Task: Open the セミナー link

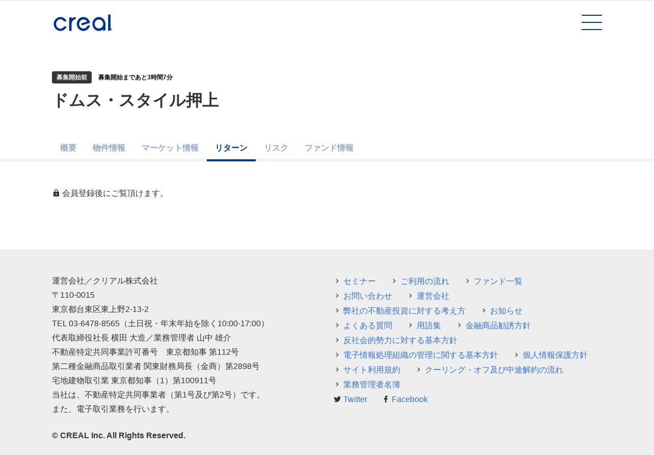Action: (x=360, y=281)
